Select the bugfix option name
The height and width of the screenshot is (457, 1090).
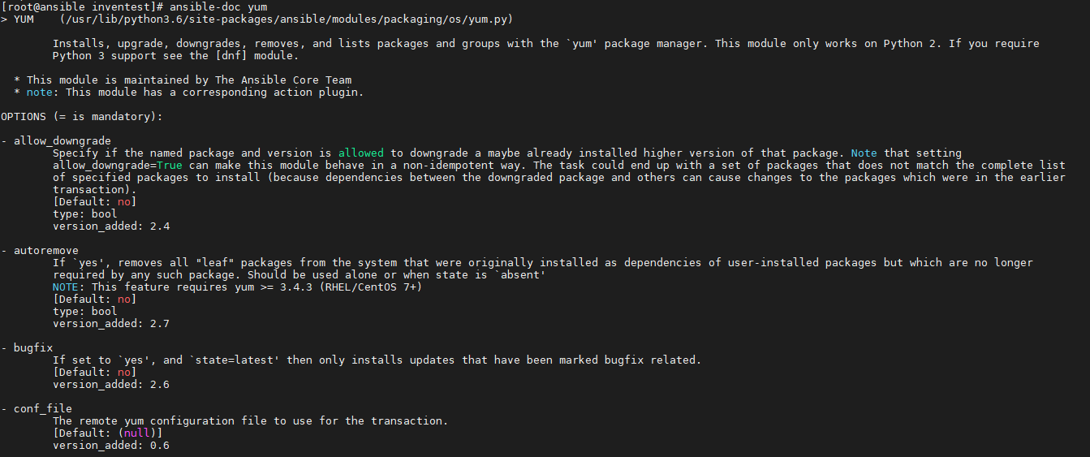pos(33,348)
